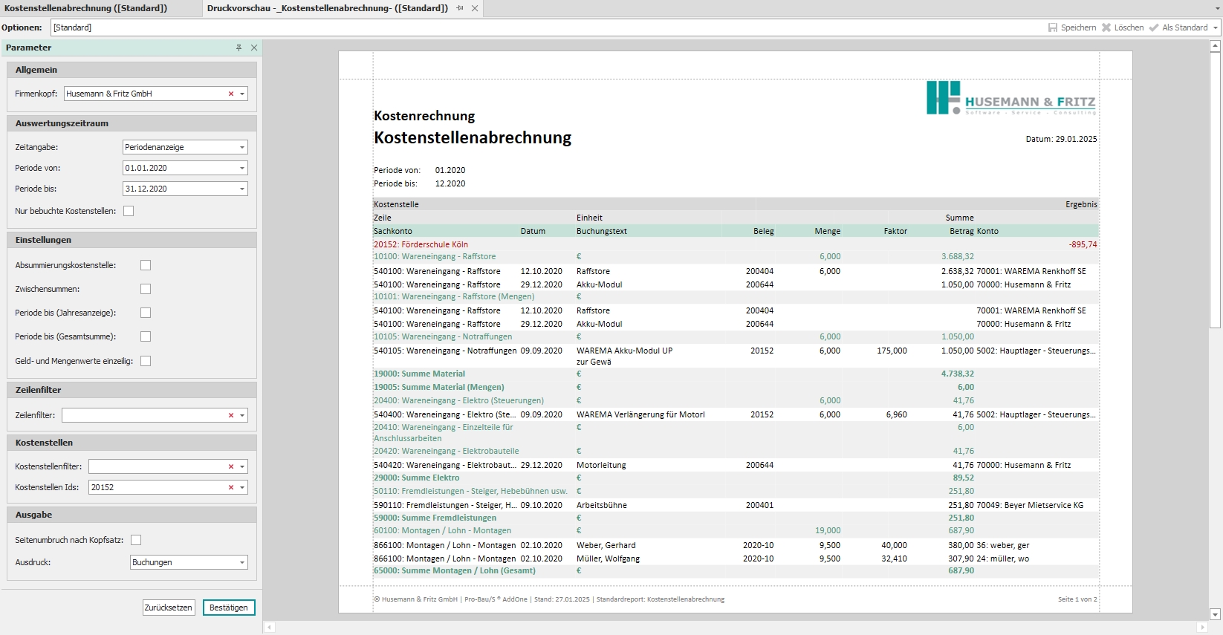The height and width of the screenshot is (635, 1223).
Task: Clear the Zeilenfilter field
Action: tap(231, 415)
